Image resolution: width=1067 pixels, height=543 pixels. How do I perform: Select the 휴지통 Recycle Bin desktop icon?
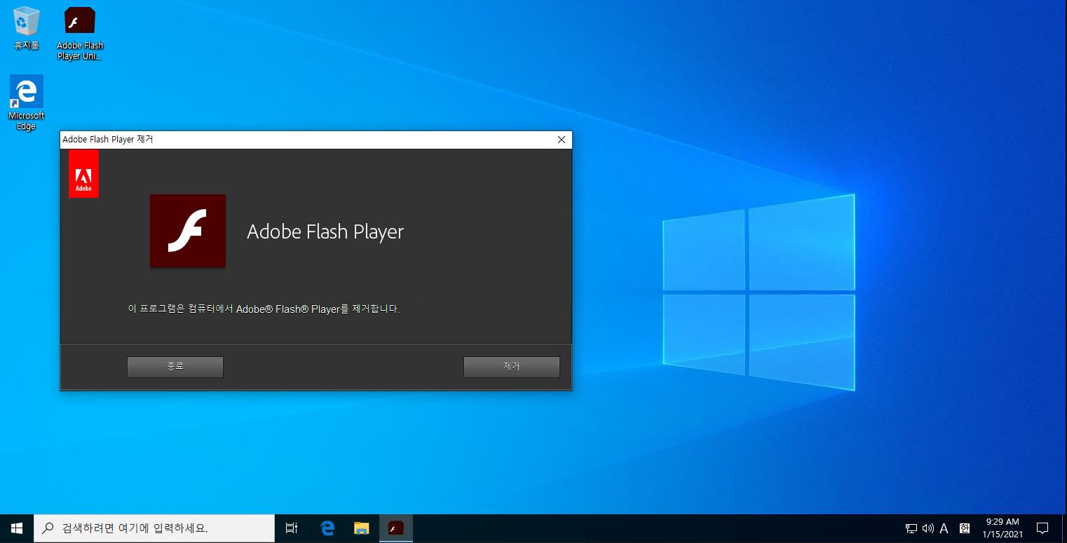click(27, 29)
